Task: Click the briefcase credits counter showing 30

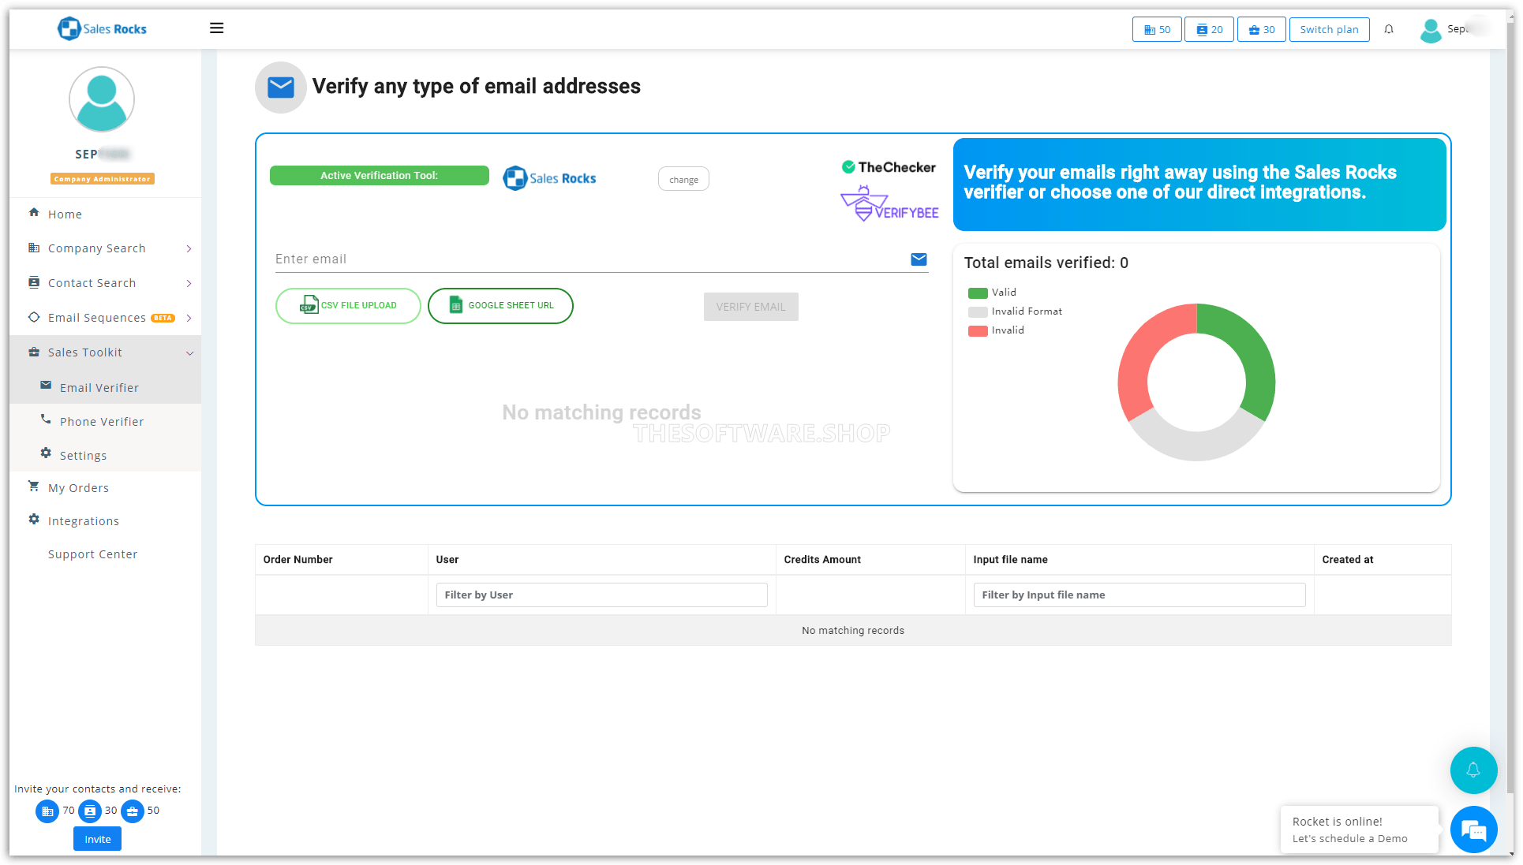Action: (1260, 29)
